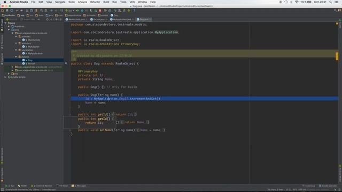Click the Replace icon next to Find
This screenshot has height=192, width=342.
click(46, 11)
